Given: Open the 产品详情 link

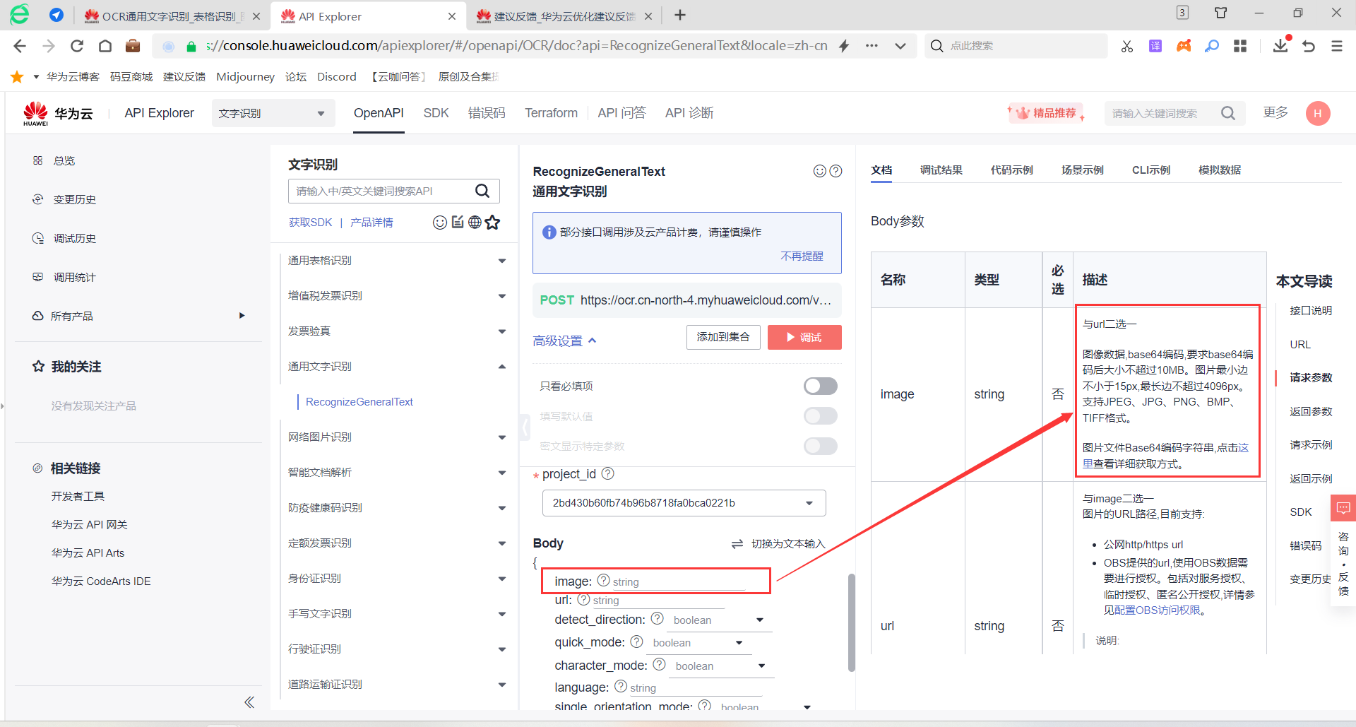Looking at the screenshot, I should coord(371,223).
